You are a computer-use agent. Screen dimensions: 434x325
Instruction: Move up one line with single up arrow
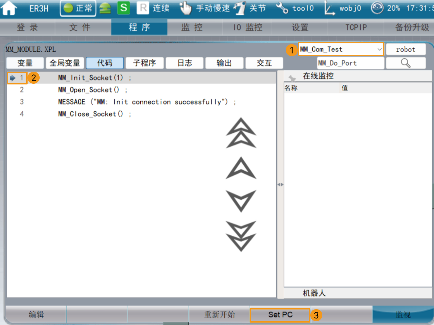coord(241,168)
